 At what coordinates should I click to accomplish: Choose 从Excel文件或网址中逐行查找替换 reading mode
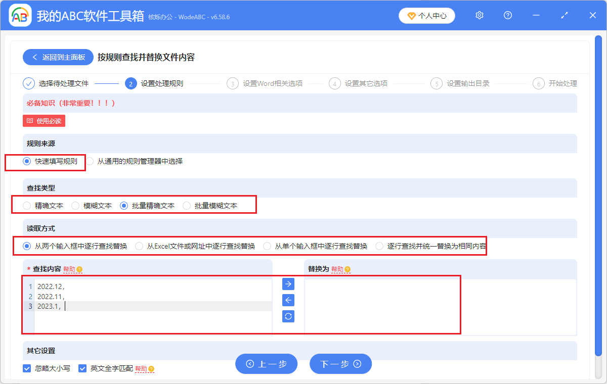pos(139,246)
